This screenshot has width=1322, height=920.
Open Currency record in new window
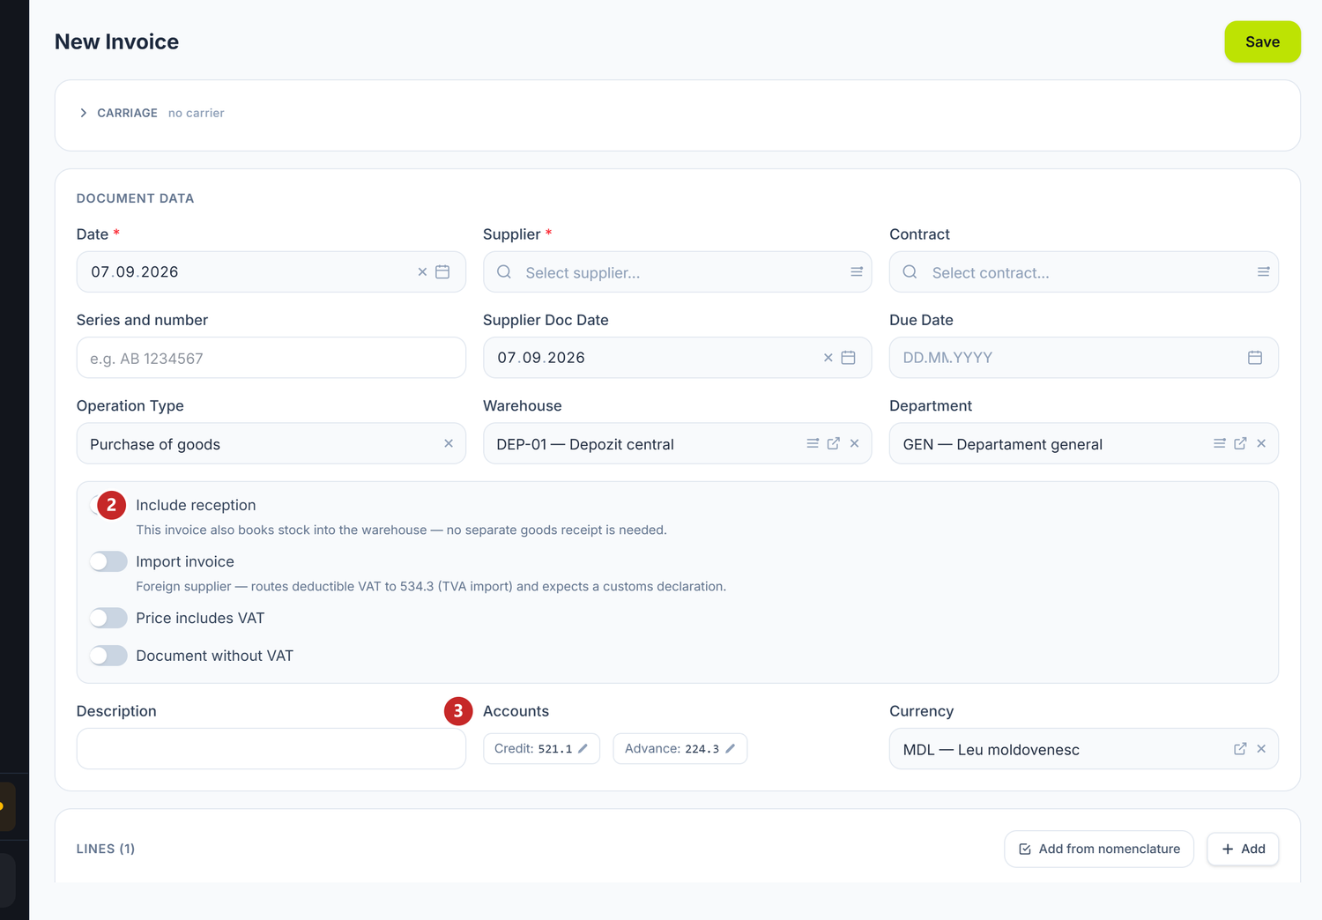tap(1240, 749)
